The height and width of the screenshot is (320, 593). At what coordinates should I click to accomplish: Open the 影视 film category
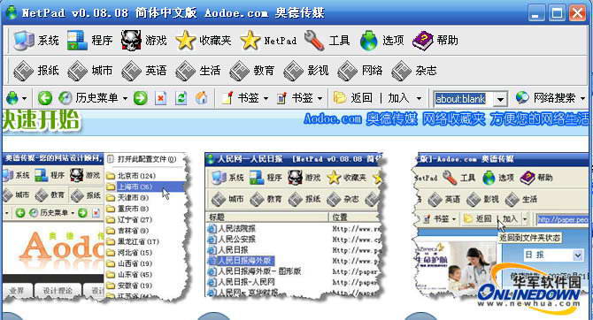(306, 71)
